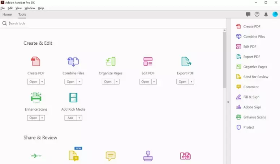This screenshot has width=280, height=164.
Task: Expand the dropdown arrow beside Create PDF Open
Action: pyautogui.click(x=42, y=82)
